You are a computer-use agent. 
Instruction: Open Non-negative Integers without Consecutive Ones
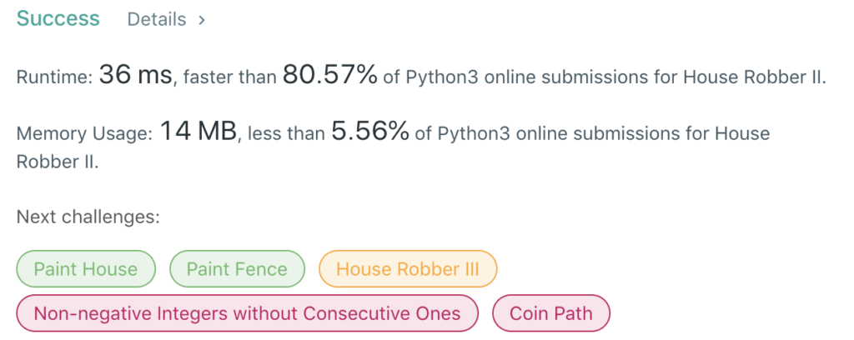[x=247, y=313]
